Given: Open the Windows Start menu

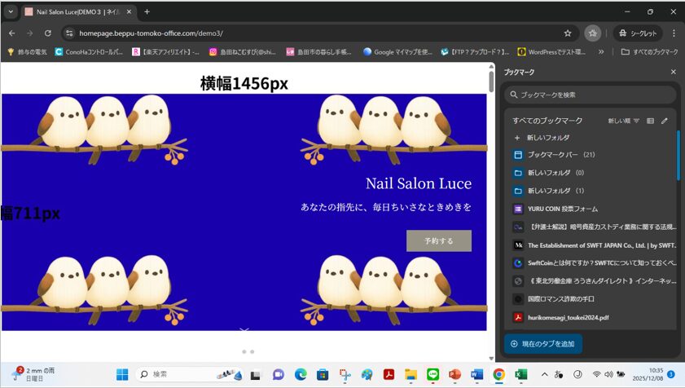Looking at the screenshot, I should [x=122, y=374].
